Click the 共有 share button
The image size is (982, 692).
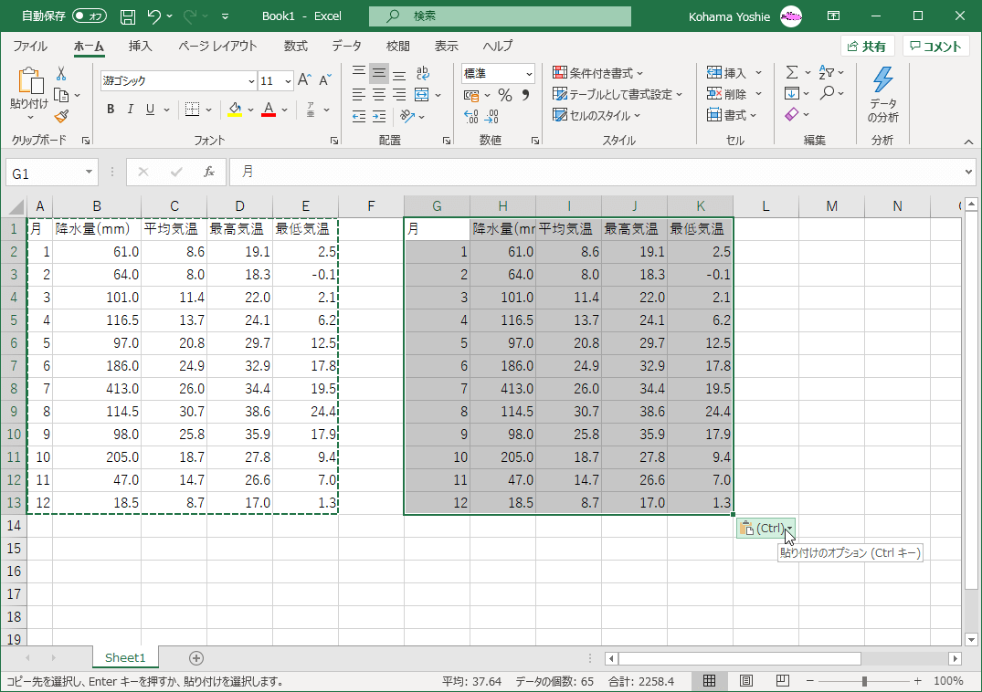coord(867,47)
